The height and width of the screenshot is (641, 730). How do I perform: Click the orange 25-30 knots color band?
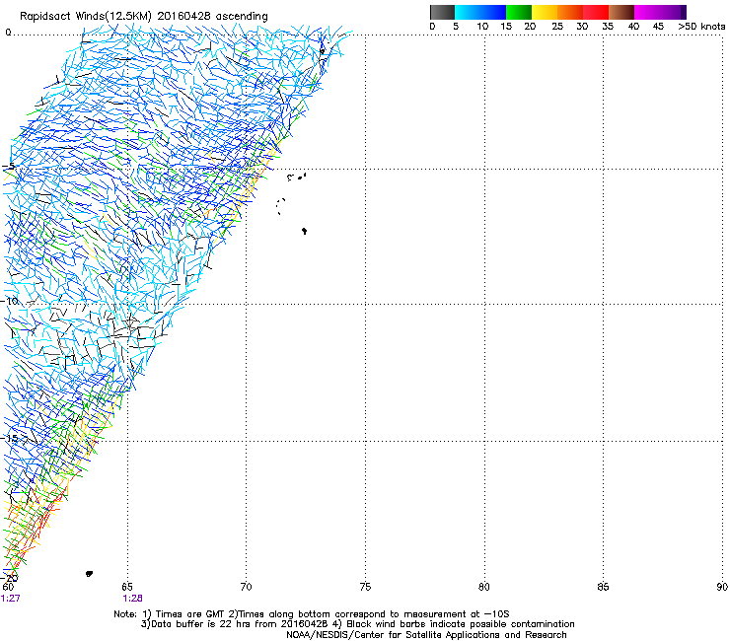click(x=570, y=12)
